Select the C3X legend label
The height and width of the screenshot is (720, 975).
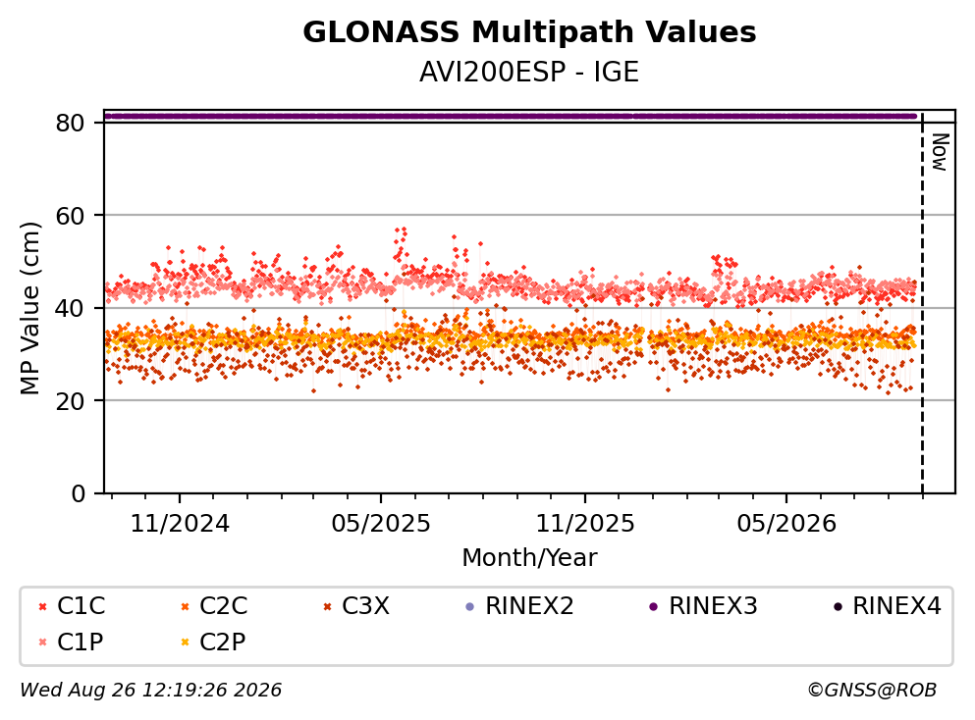(365, 606)
